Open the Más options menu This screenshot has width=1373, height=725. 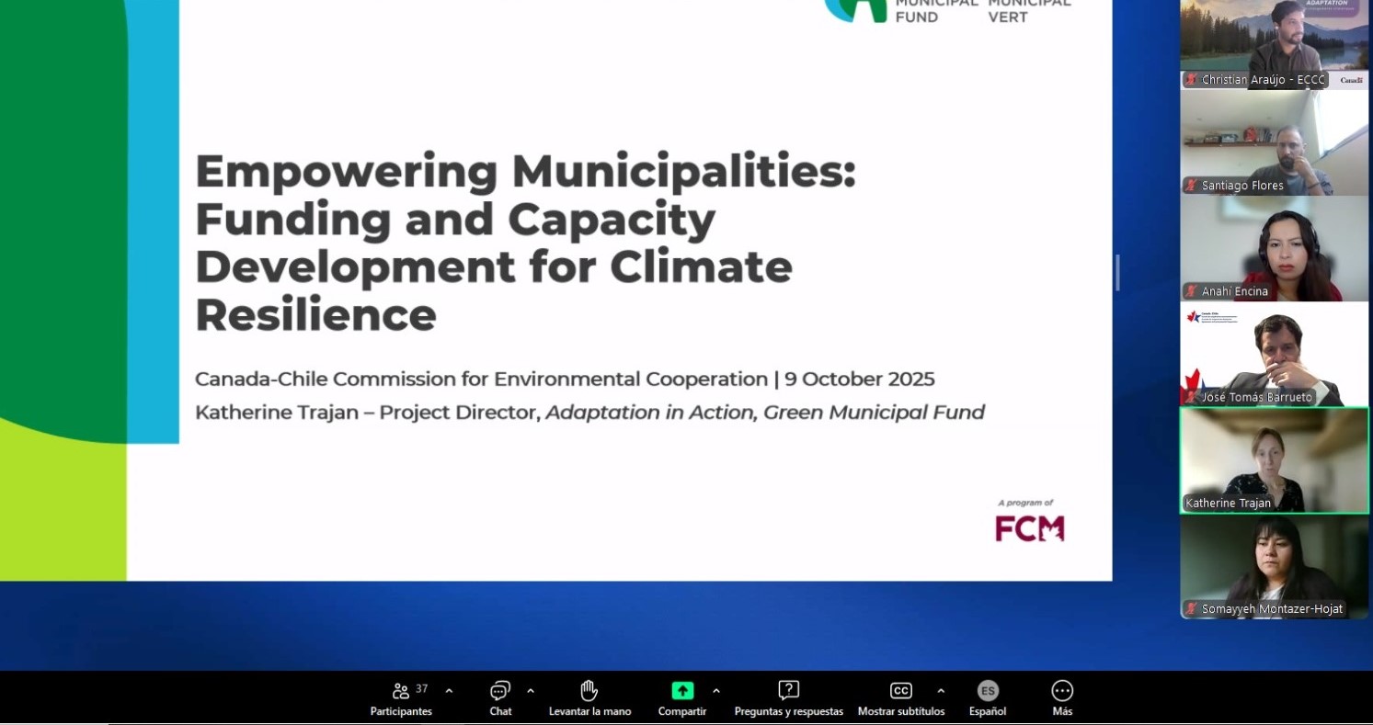[x=1062, y=691]
